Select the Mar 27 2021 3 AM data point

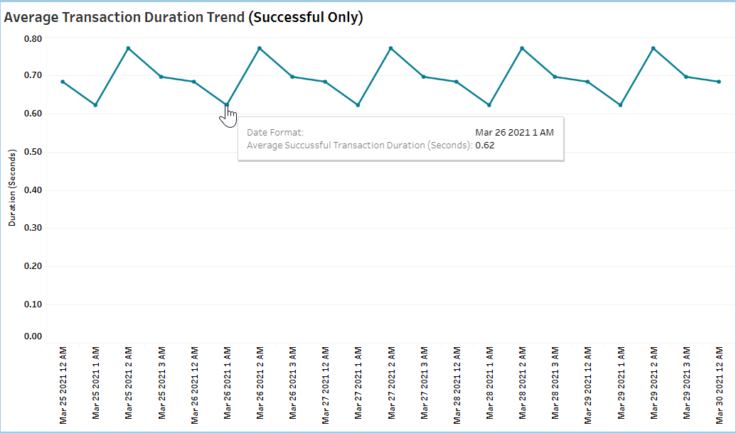point(424,77)
